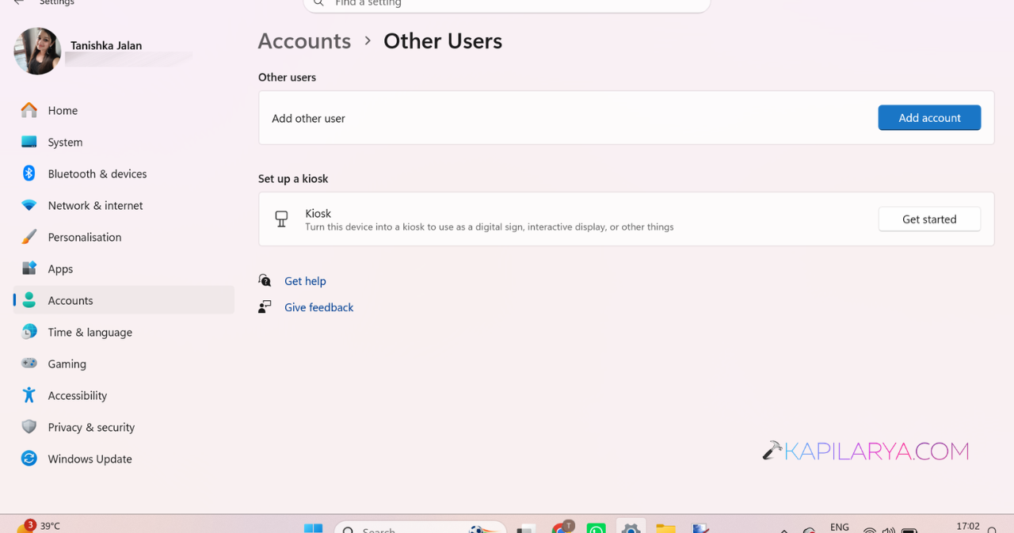Click Tanishka Jalan's profile picture
This screenshot has height=533, width=1014.
point(37,51)
